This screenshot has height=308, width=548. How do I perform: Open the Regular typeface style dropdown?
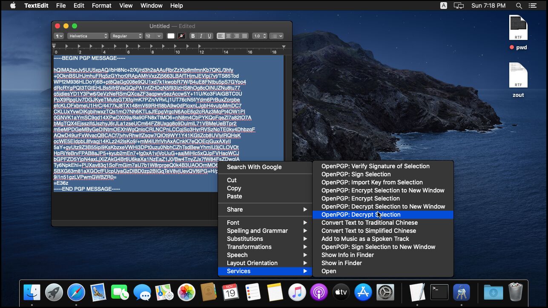(x=126, y=36)
